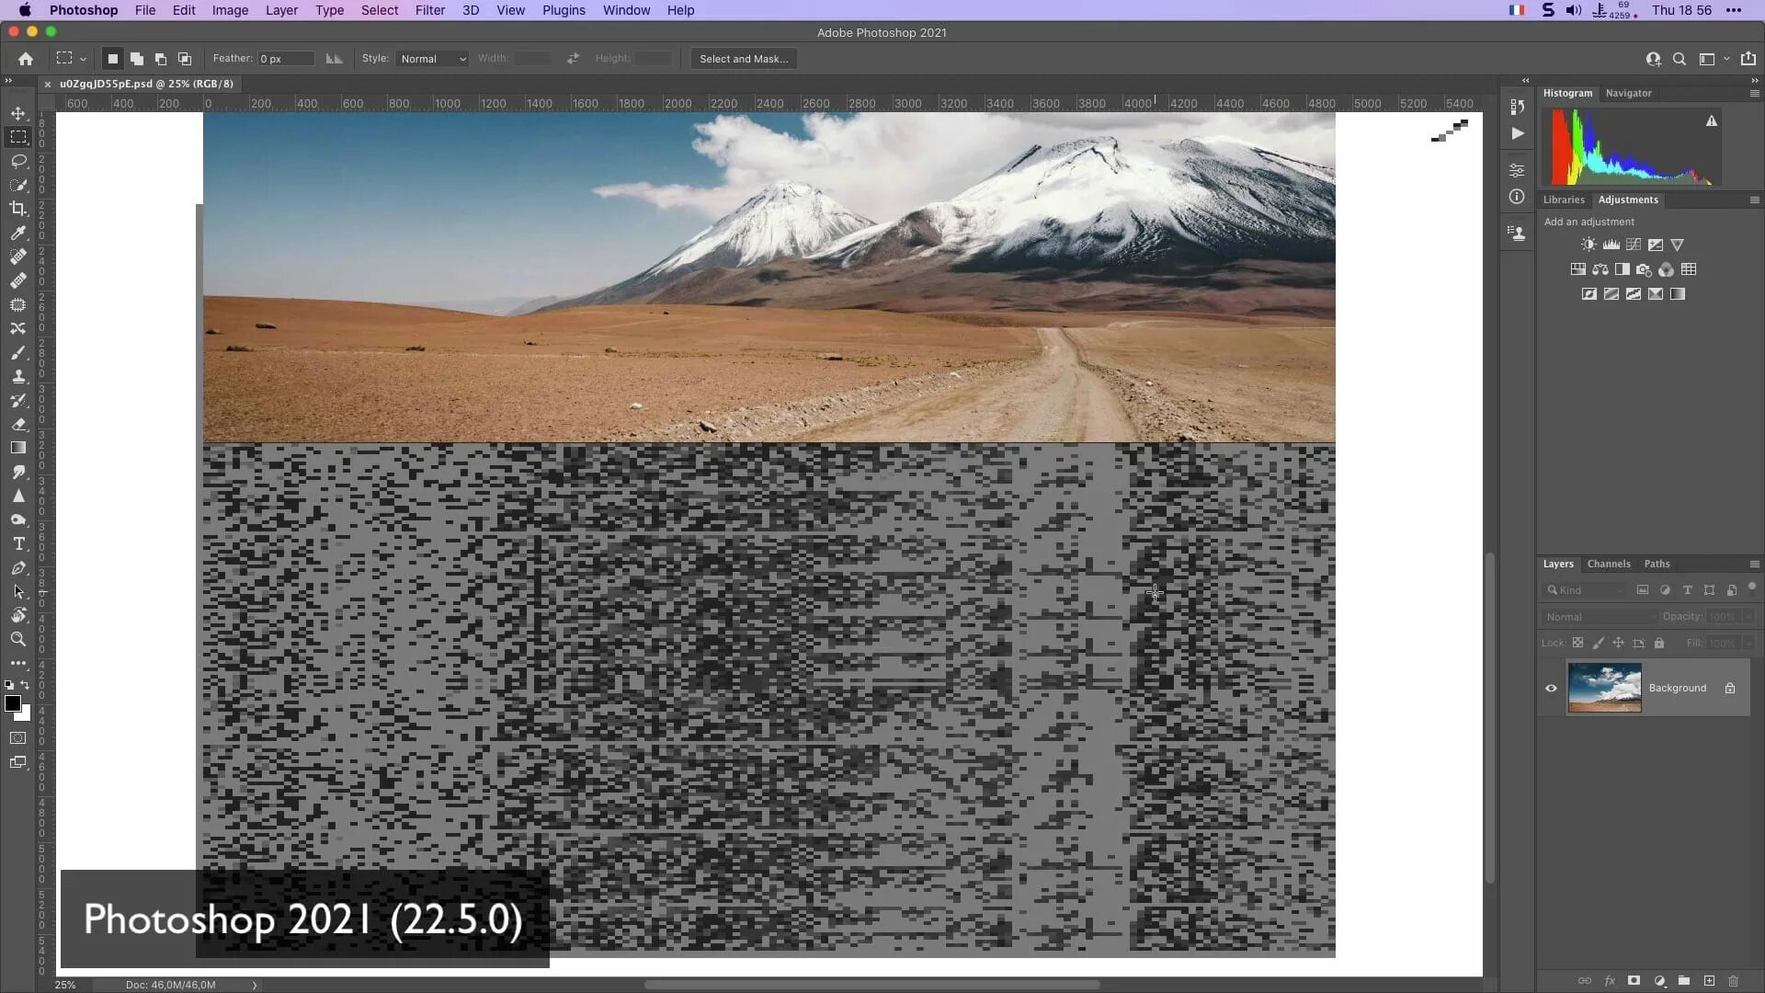
Task: Add a Curves adjustment
Action: [1633, 245]
